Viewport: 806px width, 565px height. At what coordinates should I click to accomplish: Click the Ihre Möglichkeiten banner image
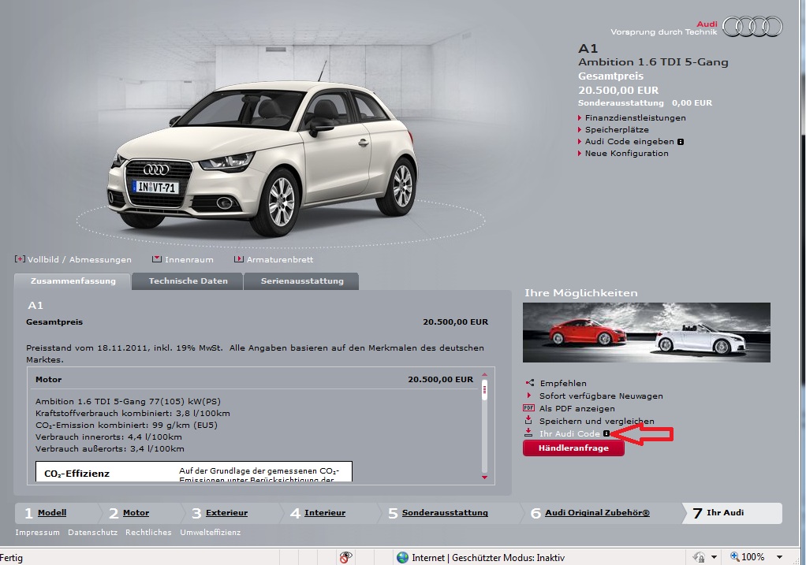tap(646, 333)
